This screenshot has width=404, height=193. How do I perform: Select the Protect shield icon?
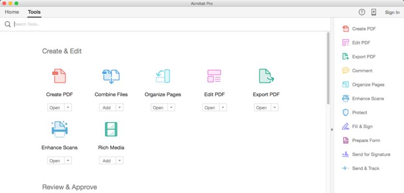[345, 112]
